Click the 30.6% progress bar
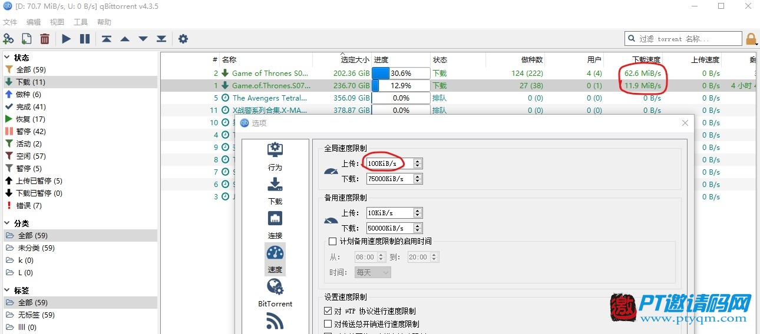Image resolution: width=760 pixels, height=334 pixels. click(401, 74)
